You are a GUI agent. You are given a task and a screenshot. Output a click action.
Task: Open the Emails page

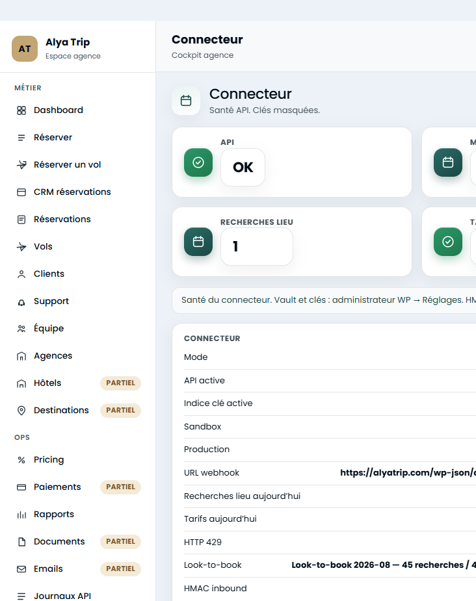78,569
